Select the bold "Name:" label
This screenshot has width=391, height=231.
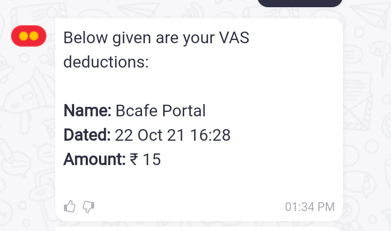click(87, 111)
